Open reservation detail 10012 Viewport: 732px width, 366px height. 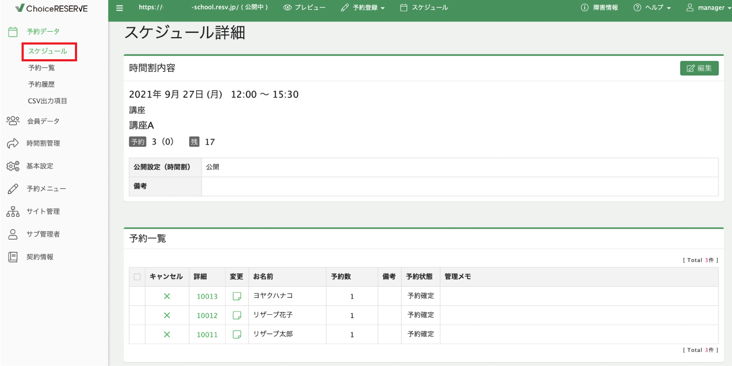(207, 315)
